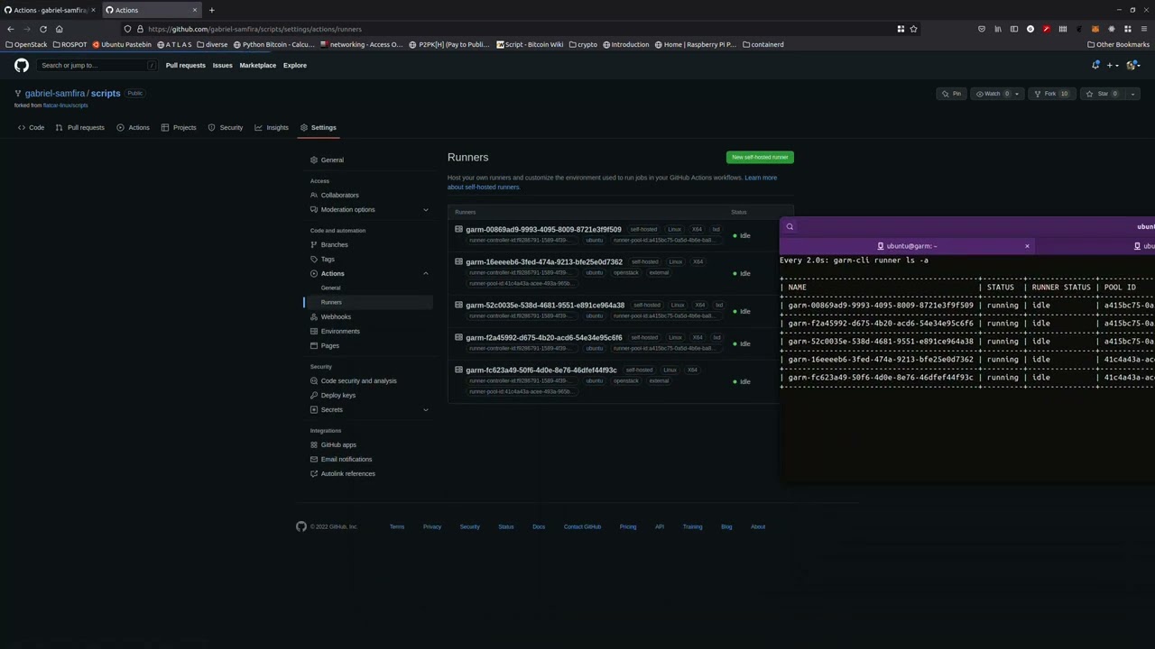This screenshot has width=1155, height=649.
Task: Go to Firefox home page icon
Action: 59,29
